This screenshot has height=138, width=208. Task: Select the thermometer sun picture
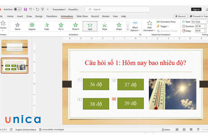[x=172, y=94]
